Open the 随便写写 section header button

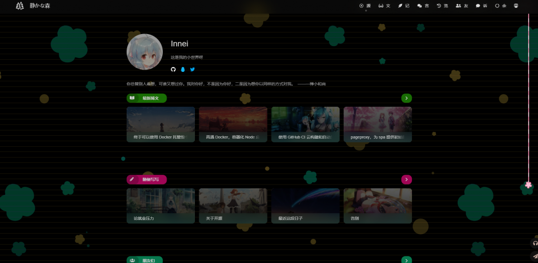tap(147, 180)
